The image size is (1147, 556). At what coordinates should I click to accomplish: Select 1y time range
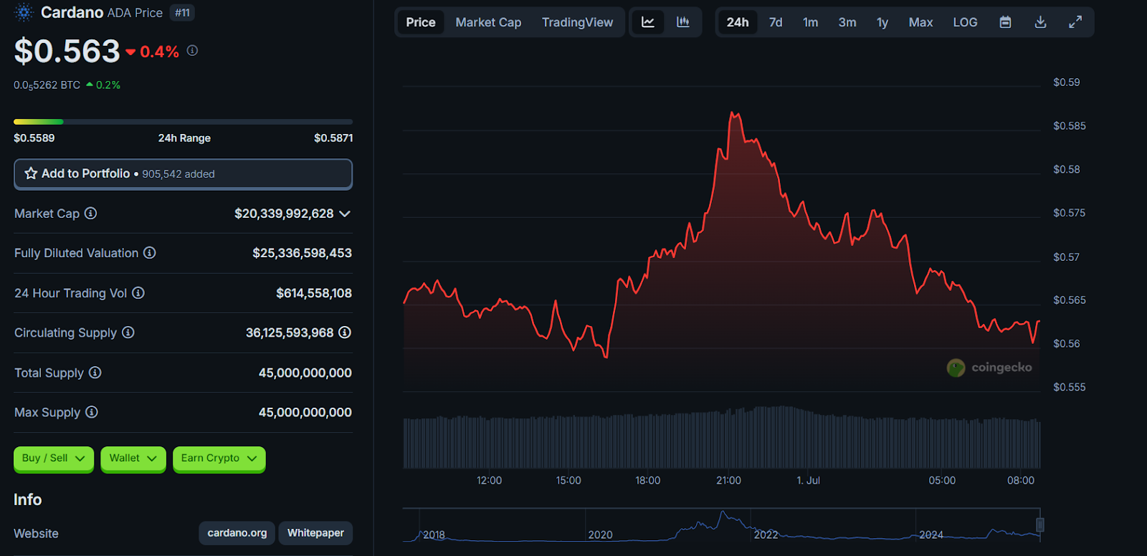(882, 22)
